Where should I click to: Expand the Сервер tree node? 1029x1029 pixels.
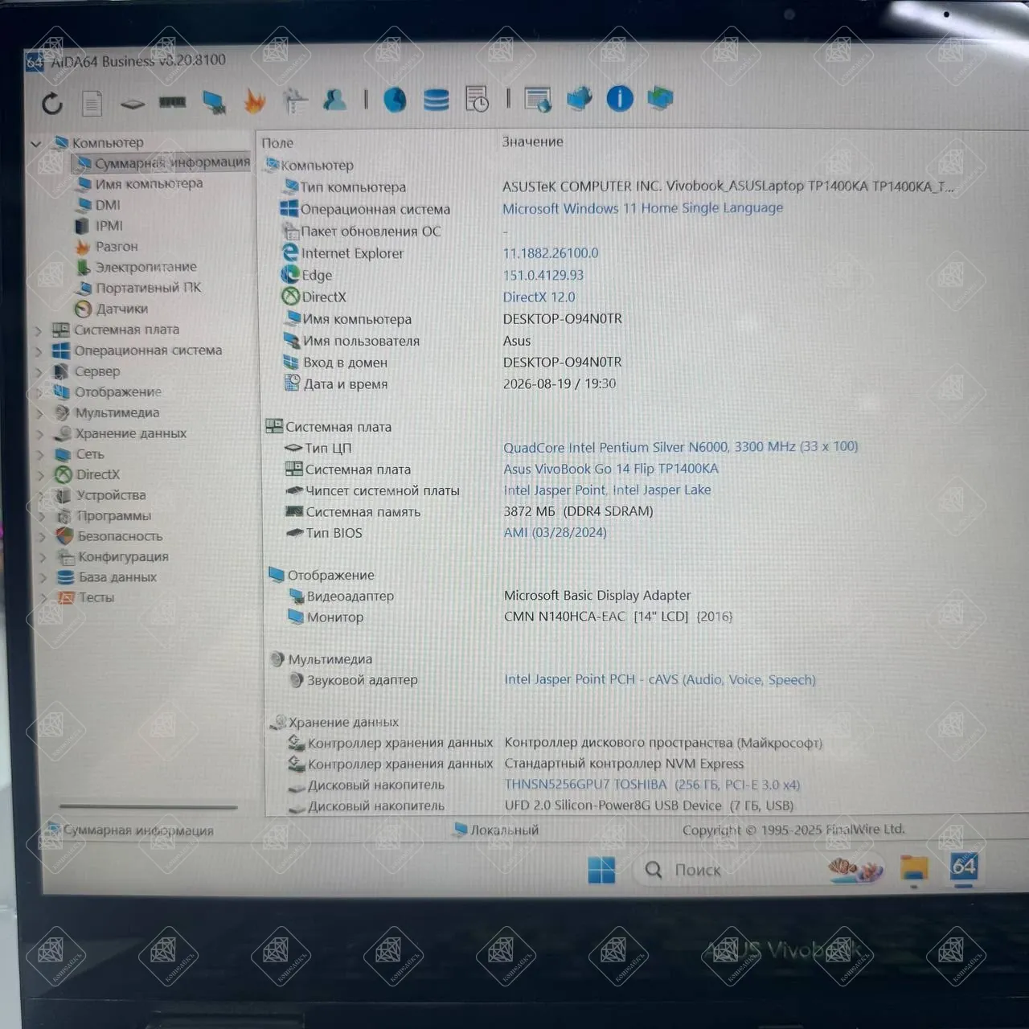39,372
